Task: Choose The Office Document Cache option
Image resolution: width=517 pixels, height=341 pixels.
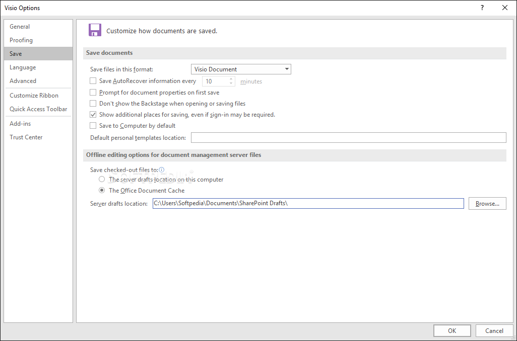Action: point(102,191)
